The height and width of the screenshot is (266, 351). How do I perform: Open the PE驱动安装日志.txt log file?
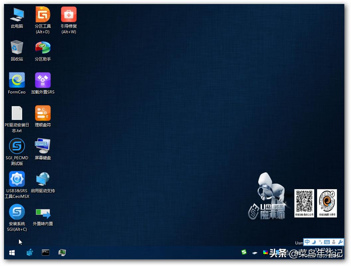pos(17,113)
